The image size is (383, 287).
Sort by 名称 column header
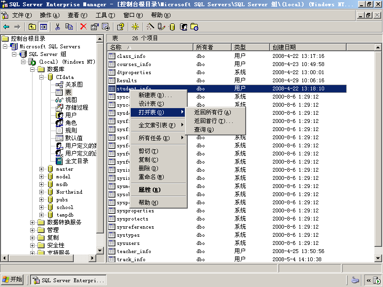[150, 47]
